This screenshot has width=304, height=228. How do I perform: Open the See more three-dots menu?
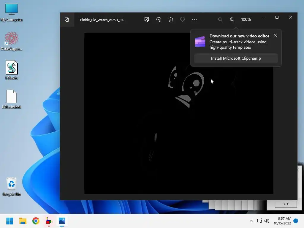[194, 20]
